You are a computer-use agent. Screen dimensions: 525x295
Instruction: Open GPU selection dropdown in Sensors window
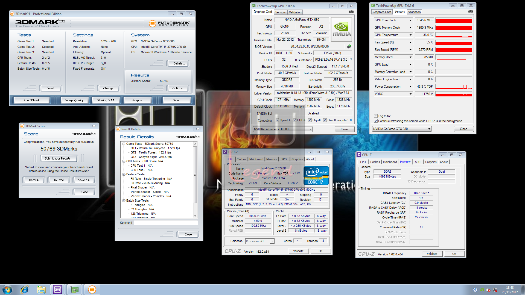coord(402,129)
